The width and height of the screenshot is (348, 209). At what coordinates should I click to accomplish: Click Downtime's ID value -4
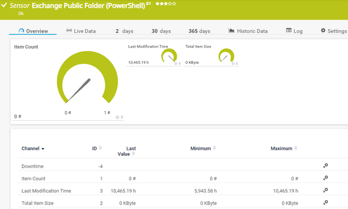point(101,166)
